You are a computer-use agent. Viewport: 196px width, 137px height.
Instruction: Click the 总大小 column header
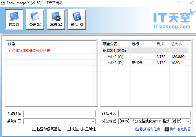pos(179,44)
